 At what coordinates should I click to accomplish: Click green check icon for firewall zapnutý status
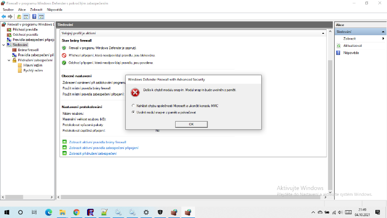point(64,48)
